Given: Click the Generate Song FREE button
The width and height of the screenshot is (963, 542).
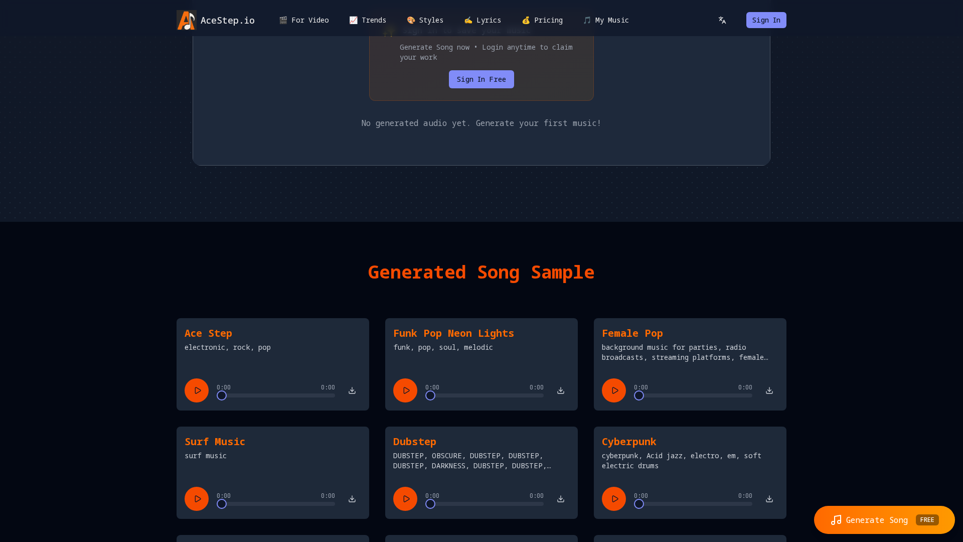Looking at the screenshot, I should click(884, 520).
